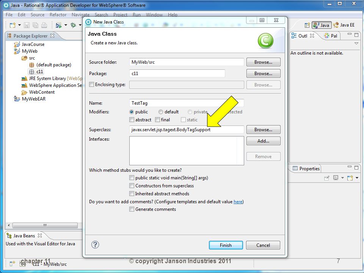Click the Run External Tools icon
364x273 pixels.
pyautogui.click(x=58, y=25)
